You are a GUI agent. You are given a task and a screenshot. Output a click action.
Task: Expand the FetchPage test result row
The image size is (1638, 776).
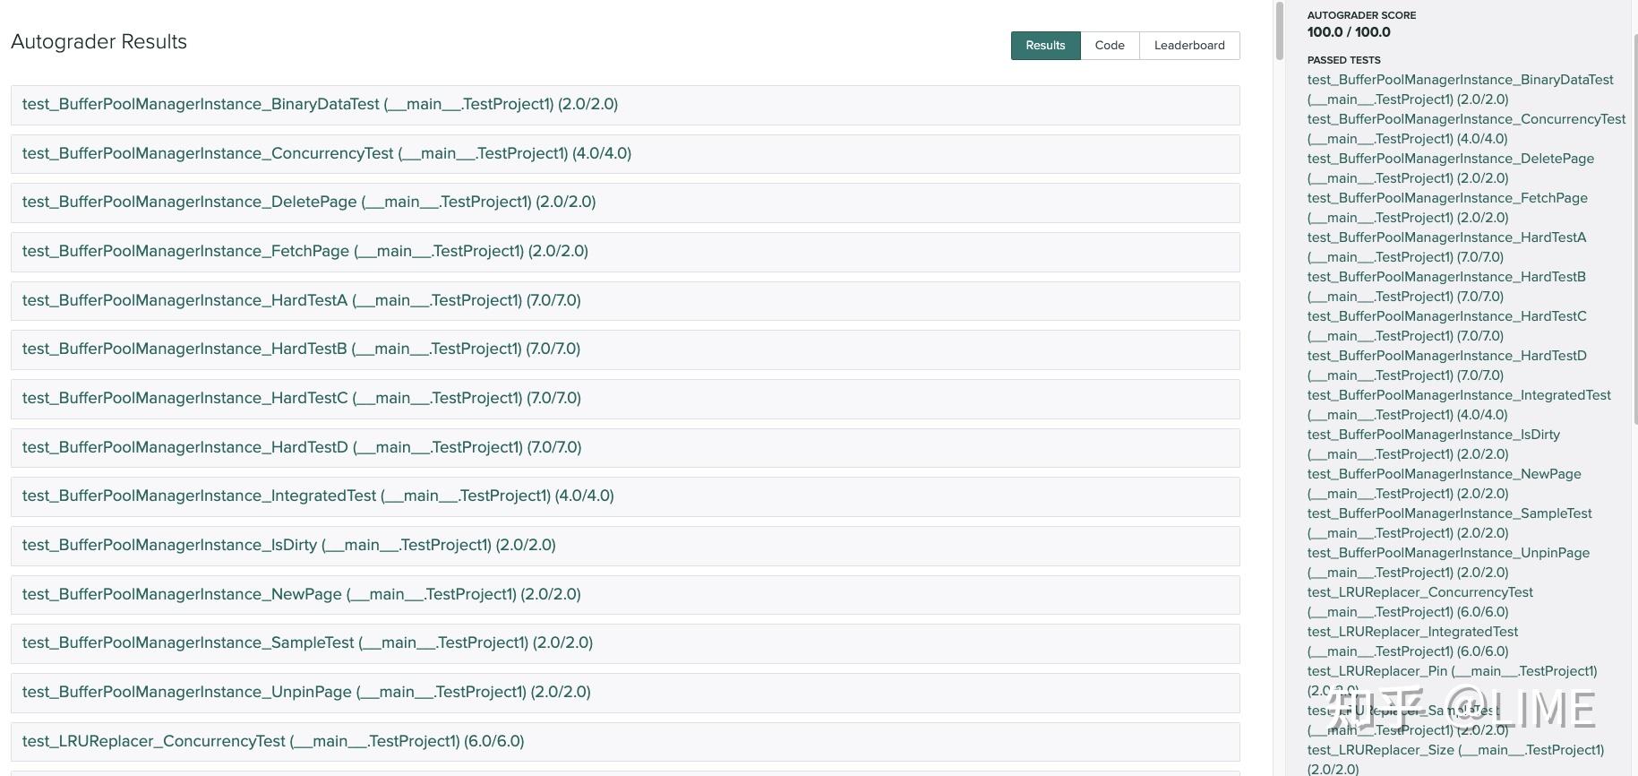pos(625,252)
